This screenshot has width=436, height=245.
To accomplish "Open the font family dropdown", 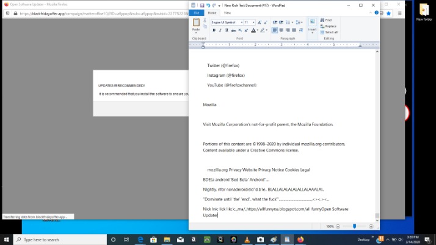I will tap(242, 22).
